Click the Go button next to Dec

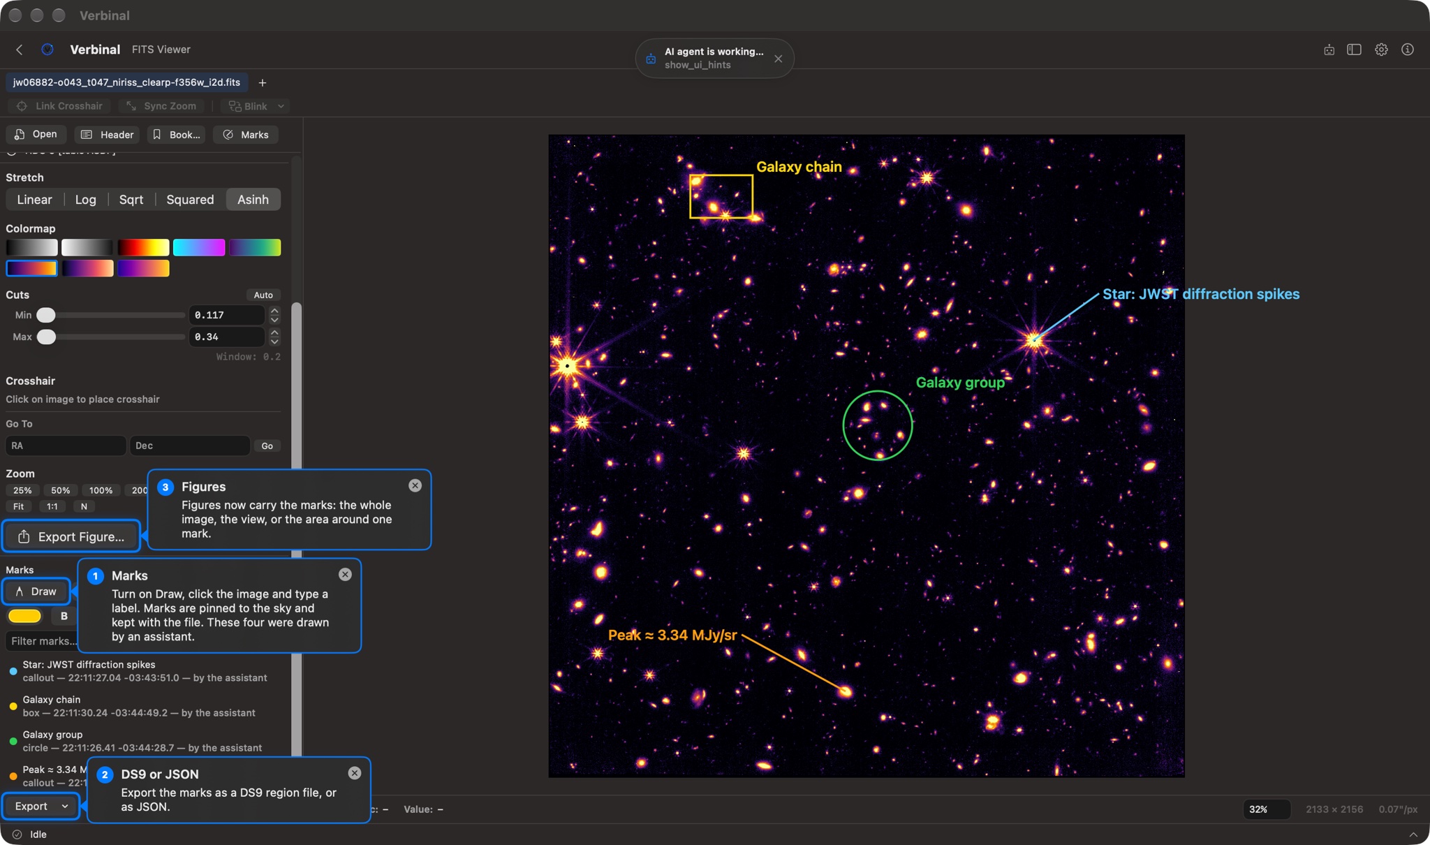[x=267, y=446]
